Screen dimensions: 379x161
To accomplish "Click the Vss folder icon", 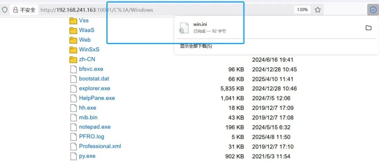I will pyautogui.click(x=73, y=21).
